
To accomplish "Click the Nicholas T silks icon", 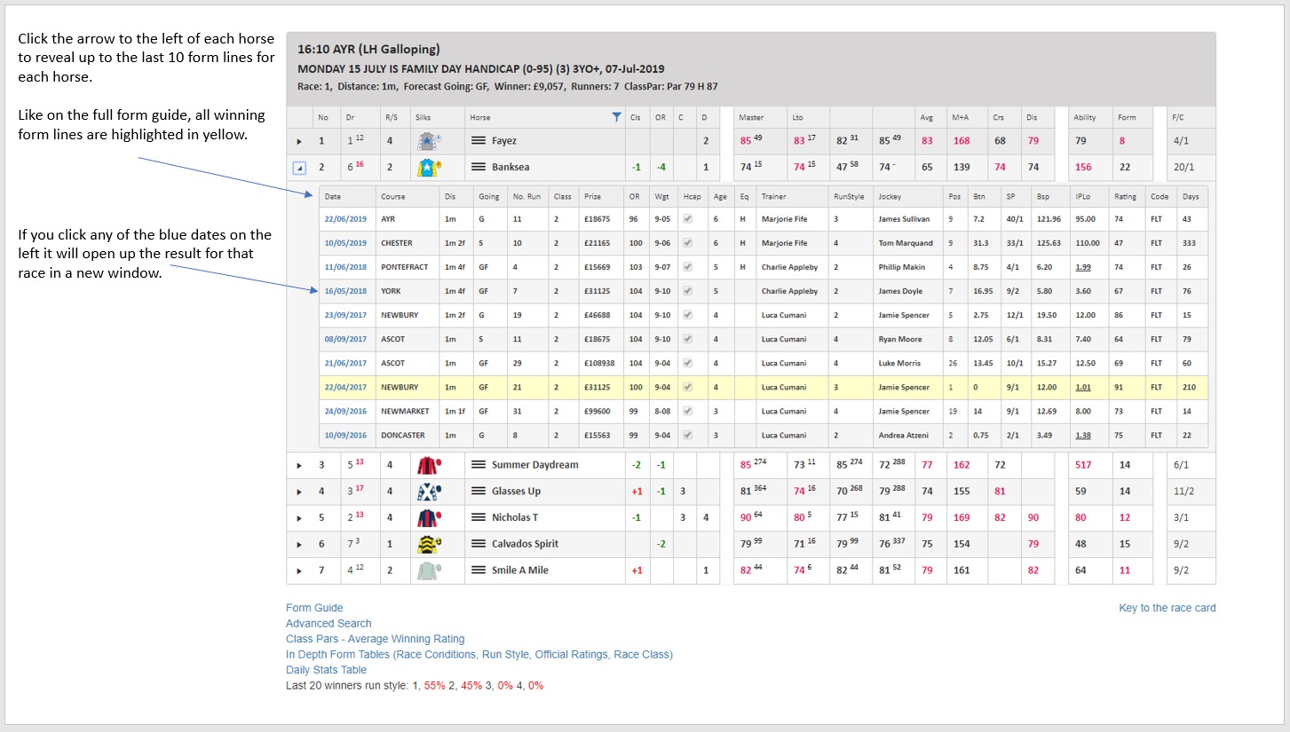I will (x=430, y=517).
